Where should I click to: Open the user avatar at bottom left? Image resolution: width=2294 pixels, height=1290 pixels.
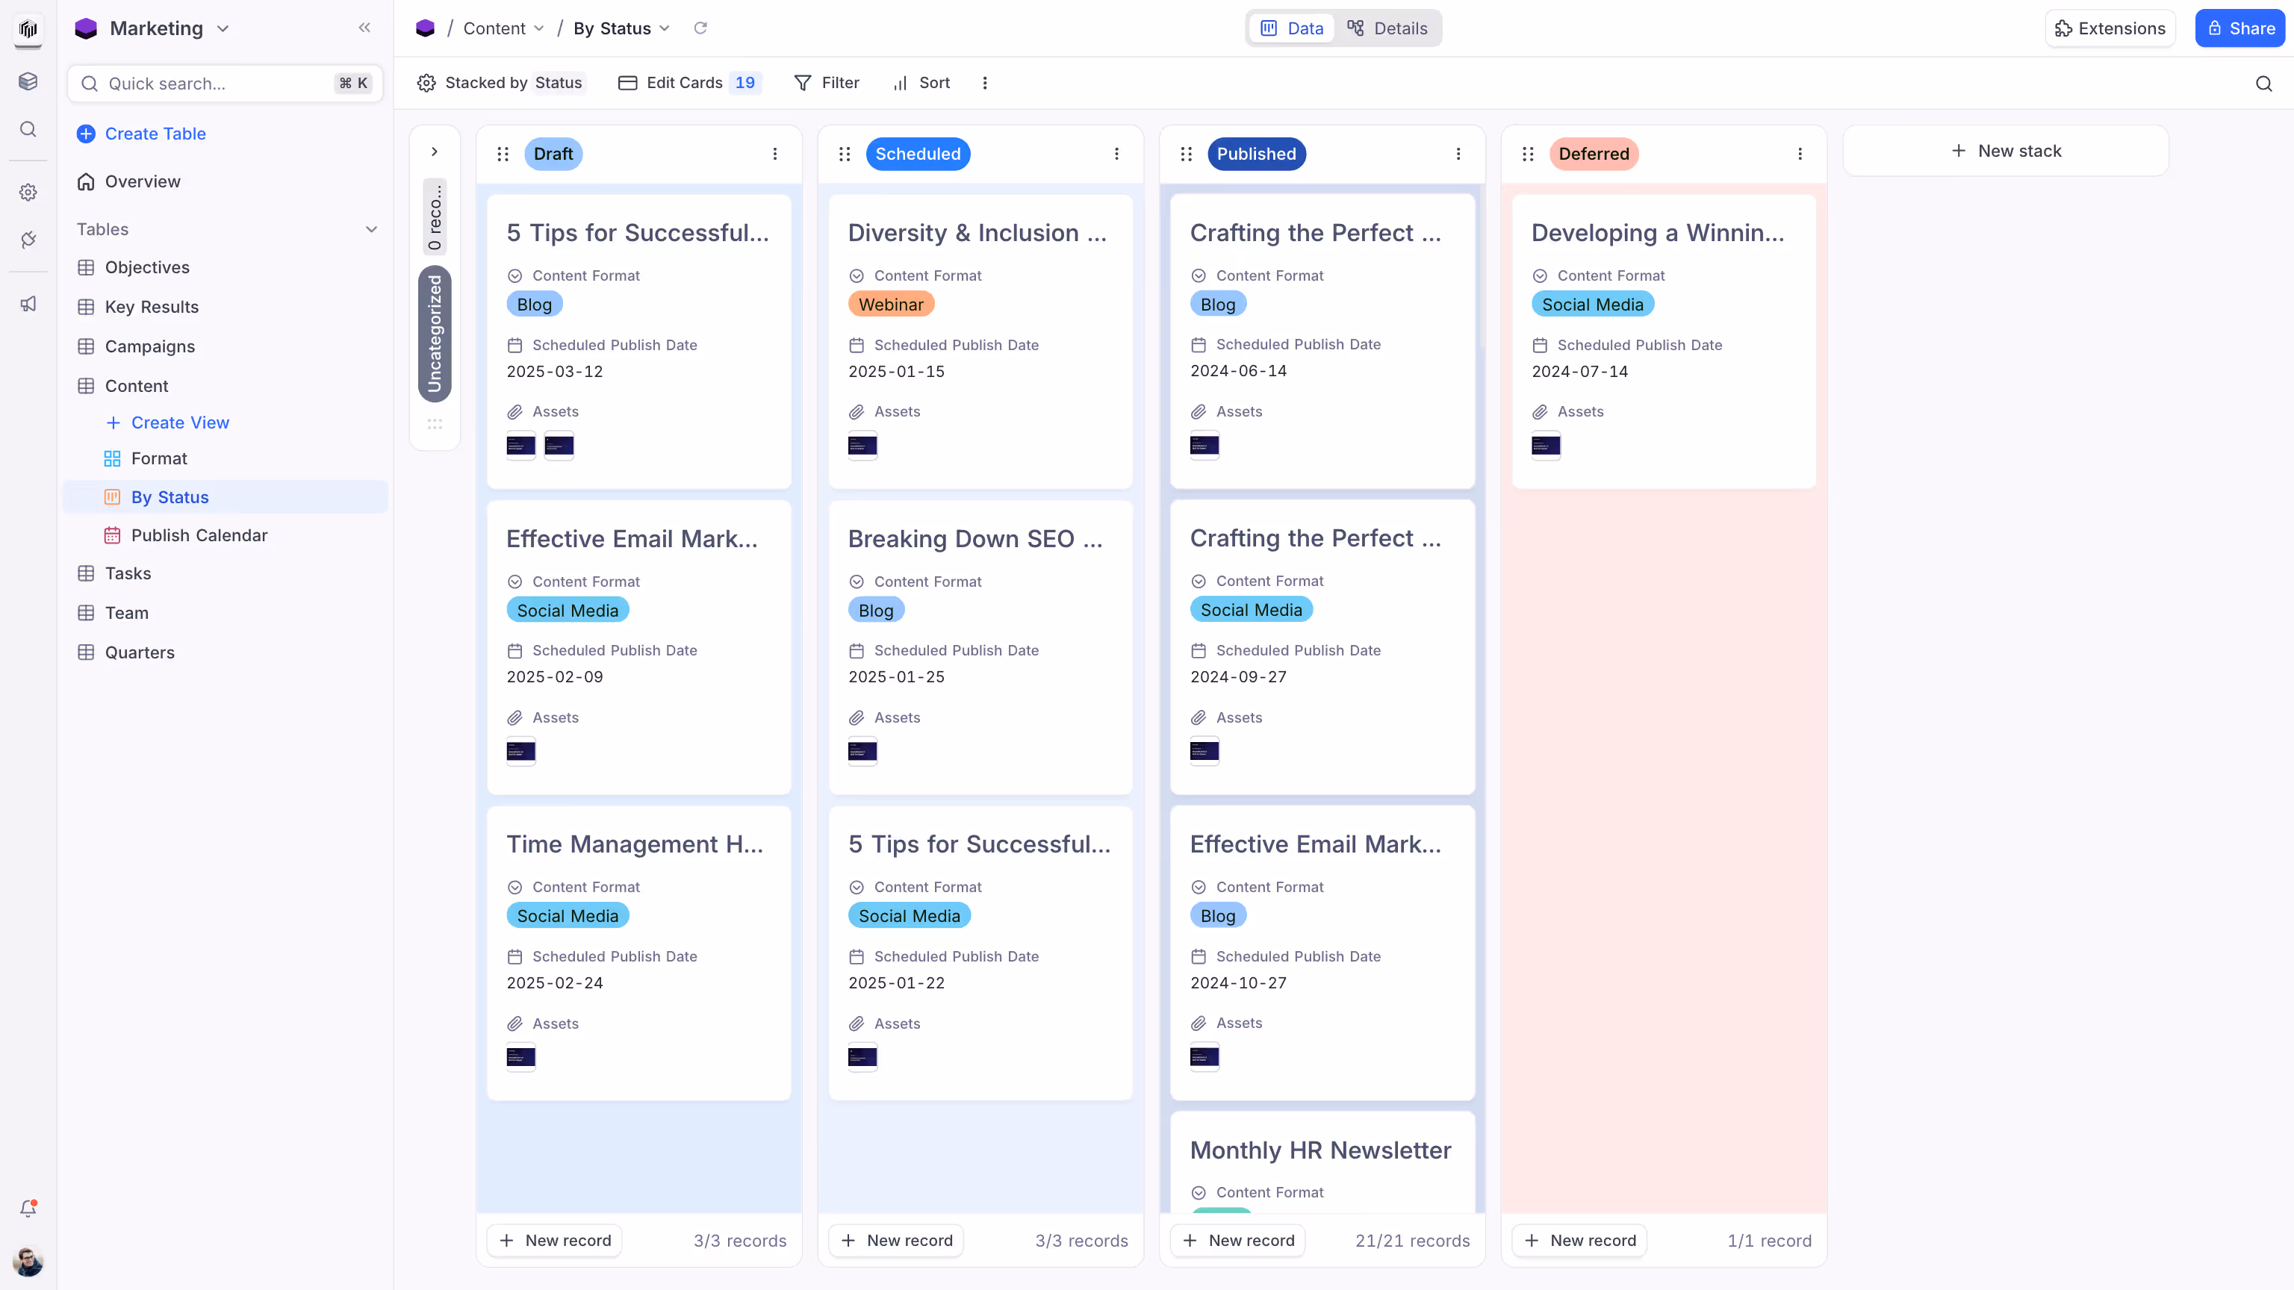pos(28,1261)
